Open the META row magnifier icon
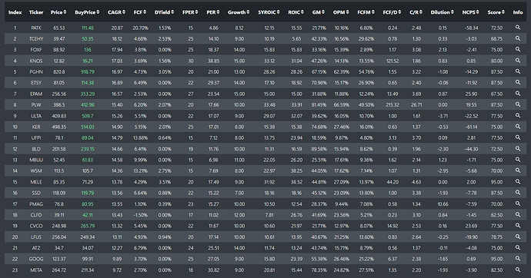 coord(517,270)
